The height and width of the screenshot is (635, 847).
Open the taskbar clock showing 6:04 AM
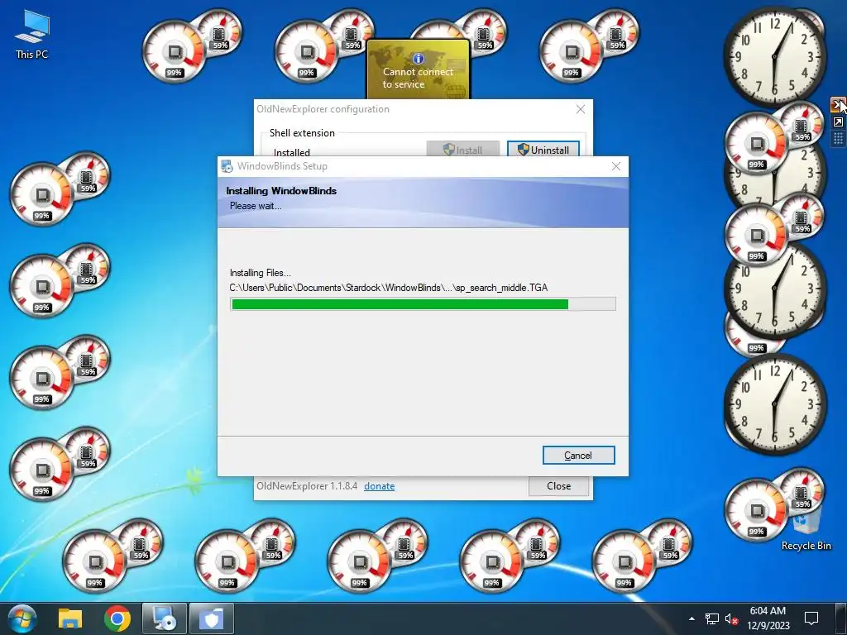pyautogui.click(x=768, y=618)
